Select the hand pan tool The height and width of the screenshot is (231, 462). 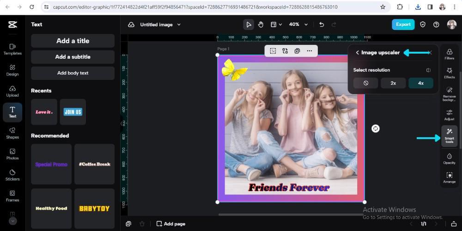[x=261, y=25]
